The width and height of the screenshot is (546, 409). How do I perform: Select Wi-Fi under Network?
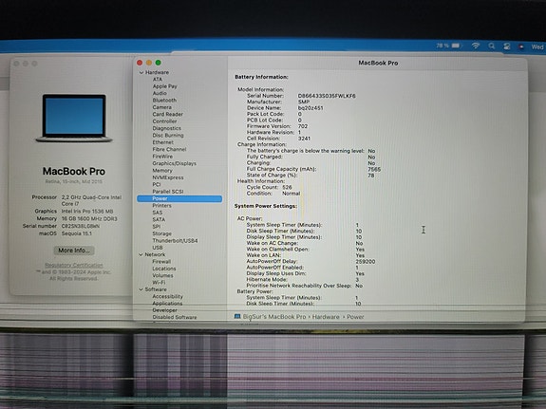(159, 282)
